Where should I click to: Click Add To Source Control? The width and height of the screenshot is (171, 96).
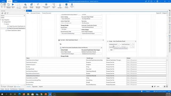click(x=160, y=91)
